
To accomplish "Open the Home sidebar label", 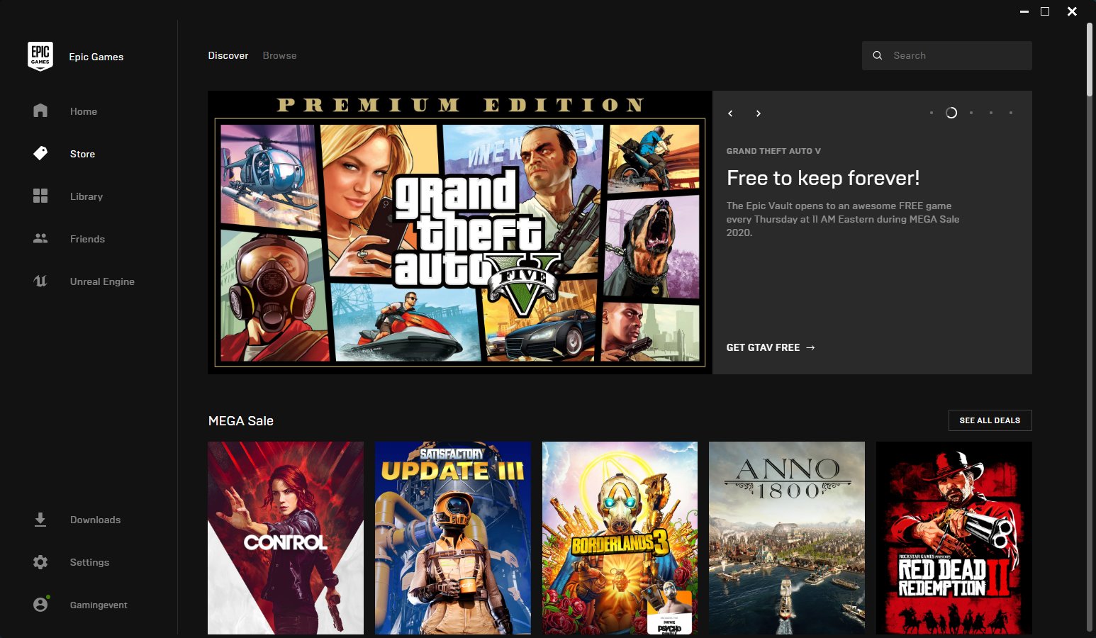I will (84, 111).
